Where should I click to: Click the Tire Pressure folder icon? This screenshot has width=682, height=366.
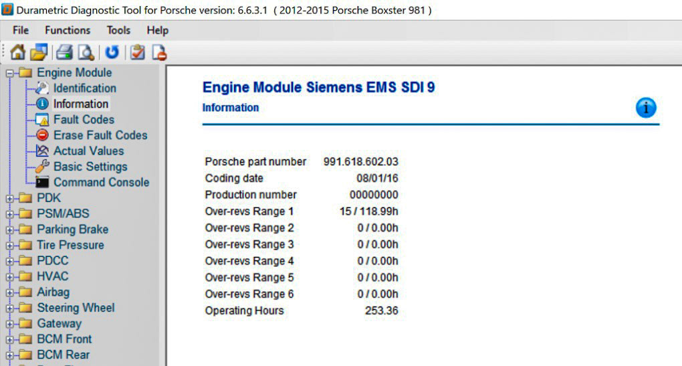coord(25,245)
